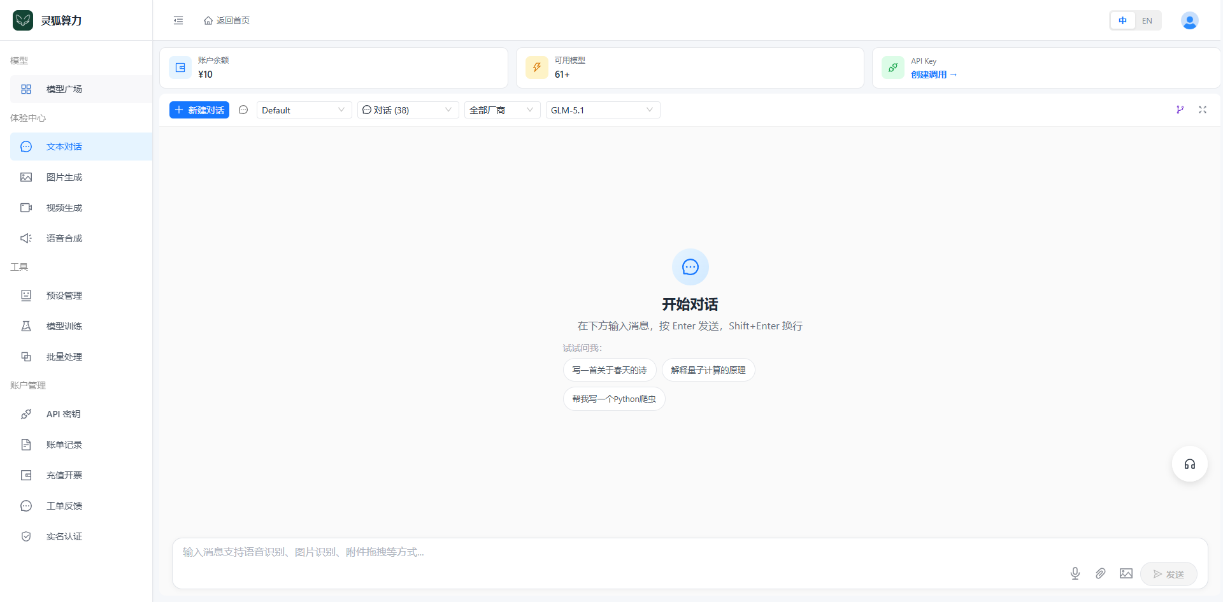Viewport: 1223px width, 602px height.
Task: Click the 账户余额 wallet card icon
Action: pyautogui.click(x=180, y=68)
